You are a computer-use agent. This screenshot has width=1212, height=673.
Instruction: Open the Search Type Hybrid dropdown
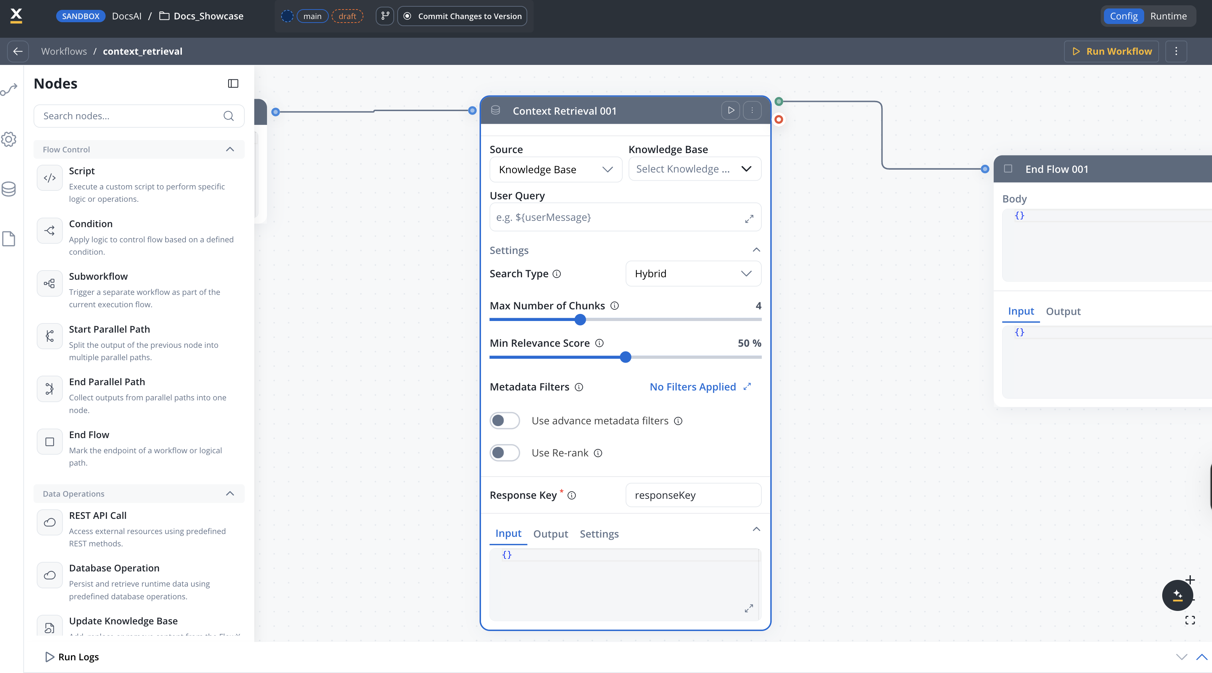click(693, 273)
